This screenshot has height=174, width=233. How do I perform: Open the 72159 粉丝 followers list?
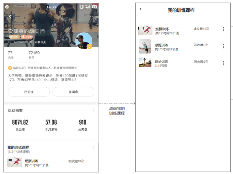pos(34,55)
